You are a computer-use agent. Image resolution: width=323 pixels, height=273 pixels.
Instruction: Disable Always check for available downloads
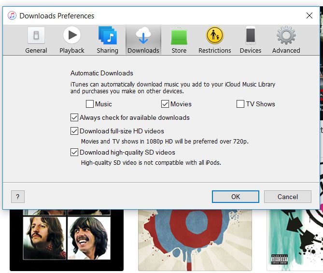pos(74,117)
